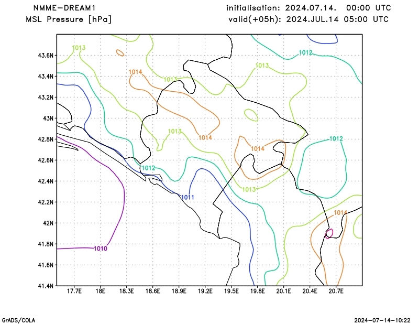Click the 43N latitude label
Screen dimensions: 419x324
[48, 118]
